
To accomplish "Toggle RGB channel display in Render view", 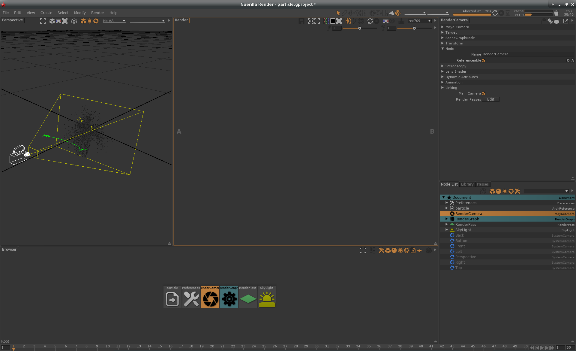I will click(326, 21).
